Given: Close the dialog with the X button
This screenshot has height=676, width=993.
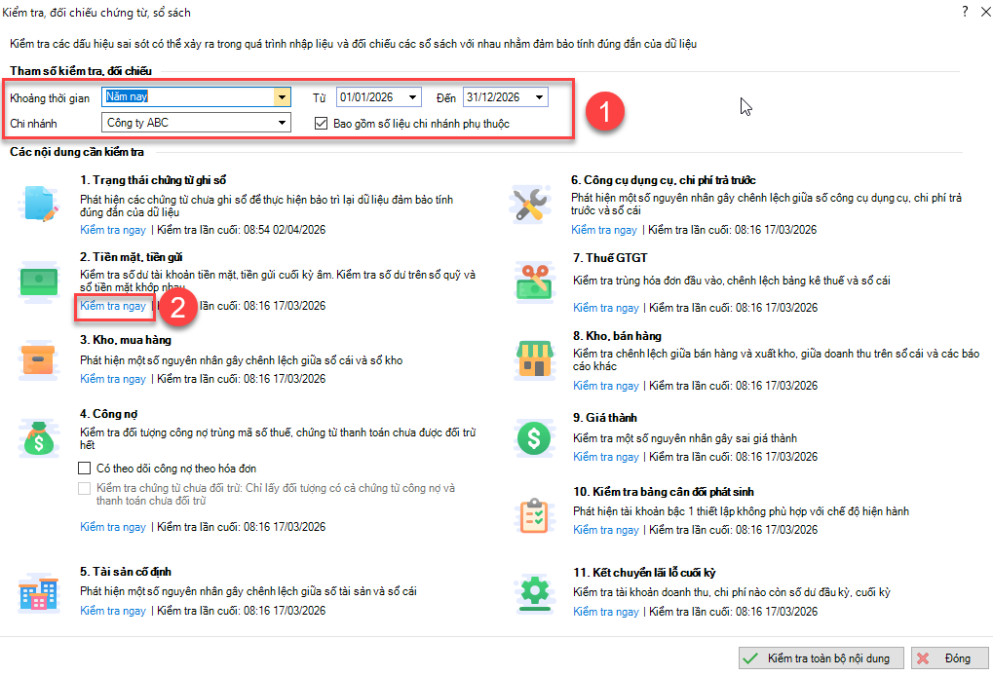Looking at the screenshot, I should point(985,12).
